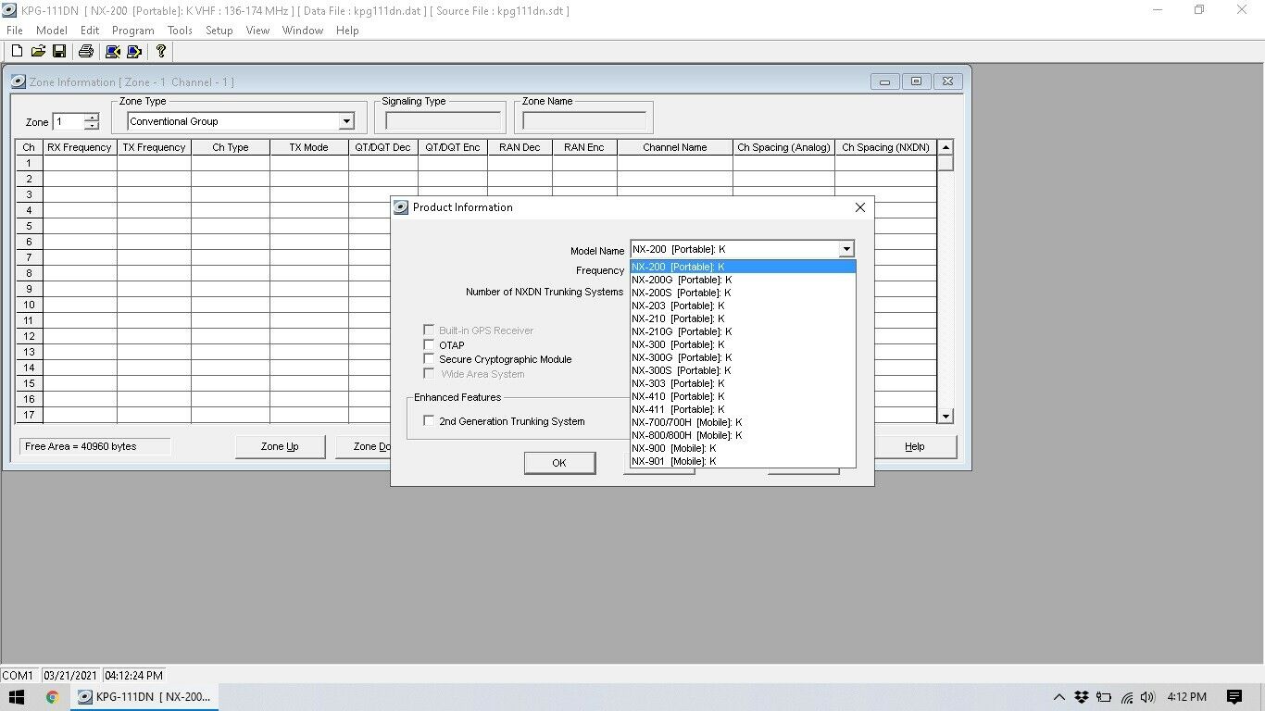This screenshot has height=711, width=1265.
Task: Print data using the printer toolbar icon
Action: [86, 52]
